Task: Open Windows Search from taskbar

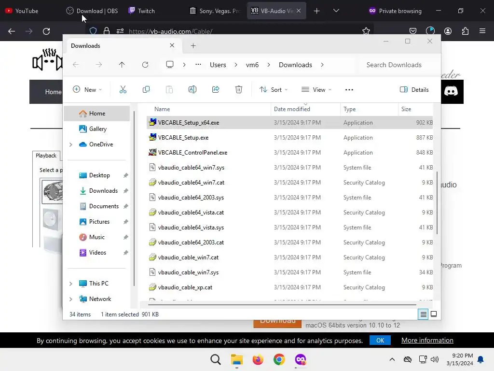Action: tap(216, 359)
